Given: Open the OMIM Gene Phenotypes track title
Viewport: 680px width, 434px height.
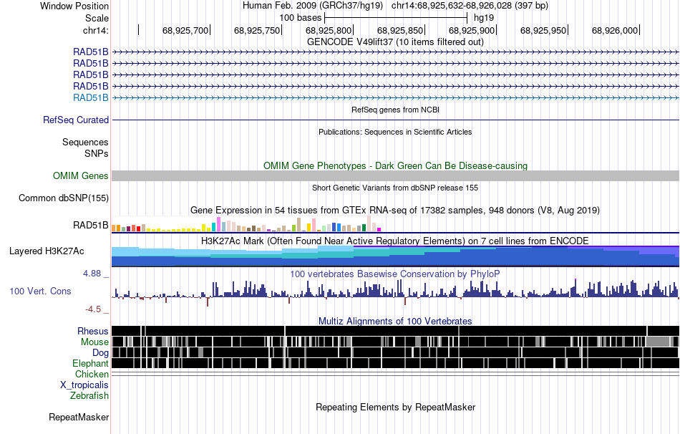Looking at the screenshot, I should click(395, 165).
